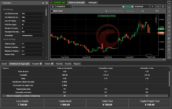The width and height of the screenshot is (172, 109).
Task: Open Grid Mode UnilateralAuto dropdown
Action: point(32,35)
